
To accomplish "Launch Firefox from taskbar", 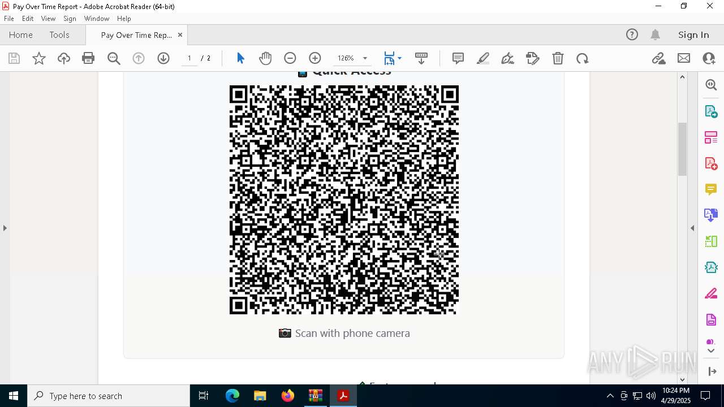I will pyautogui.click(x=288, y=396).
